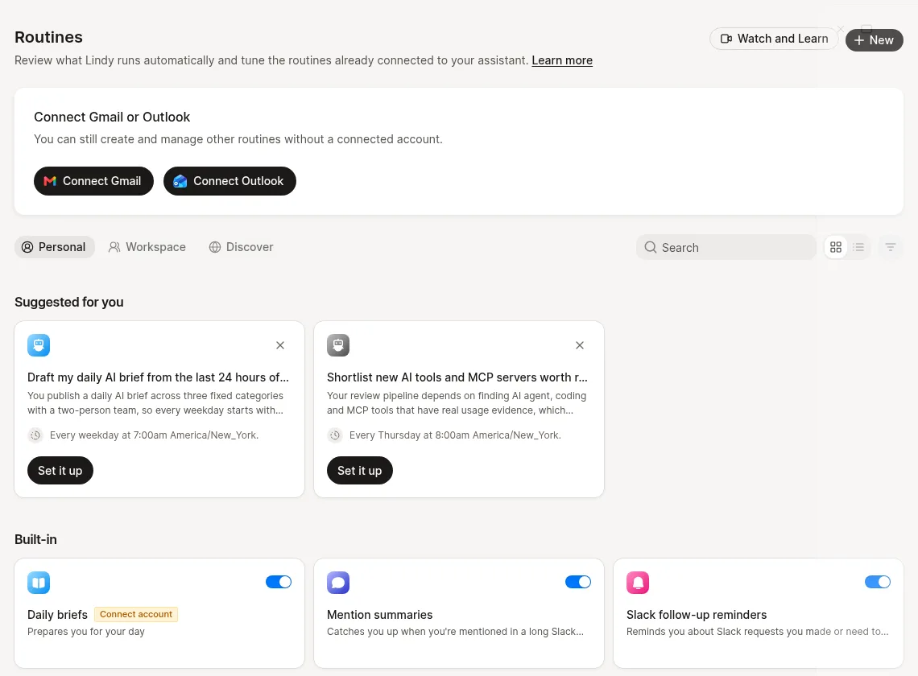Viewport: 918px width, 676px height.
Task: Open the Draft my daily AI brief title
Action: tap(158, 377)
